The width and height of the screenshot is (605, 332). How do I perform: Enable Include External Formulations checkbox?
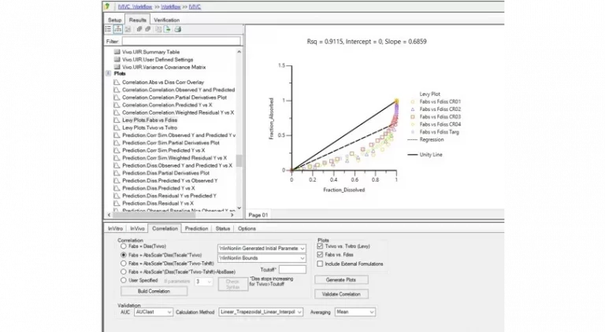[x=320, y=263]
